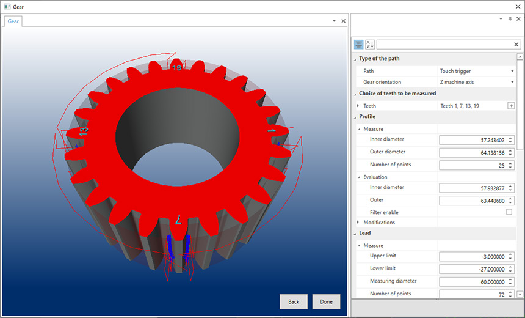Screen dimensions: 525x318
Task: Pin the properties panel
Action: [510, 20]
